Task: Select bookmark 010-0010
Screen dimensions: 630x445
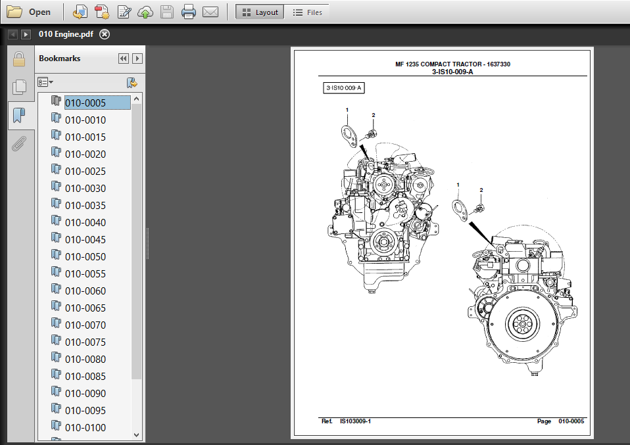Action: pyautogui.click(x=85, y=120)
